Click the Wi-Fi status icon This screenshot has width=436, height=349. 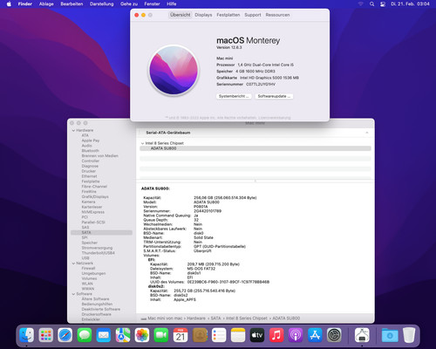(361, 3)
